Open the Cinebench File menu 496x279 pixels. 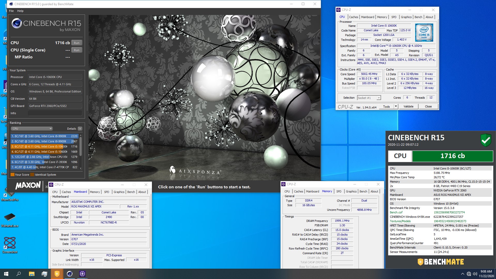coord(11,11)
